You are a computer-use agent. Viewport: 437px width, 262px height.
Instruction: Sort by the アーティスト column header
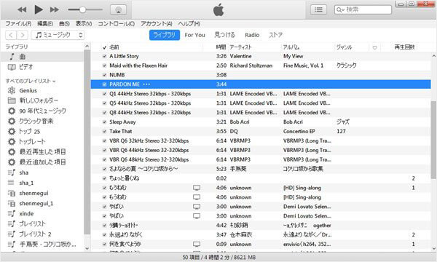tap(240, 47)
